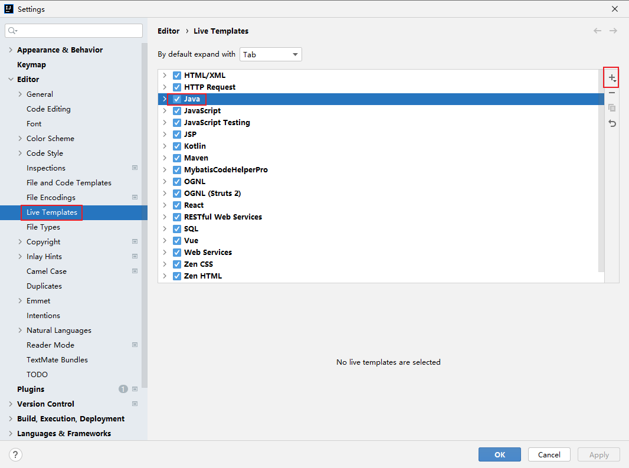629x468 pixels.
Task: Open the TODO settings page
Action: [37, 375]
